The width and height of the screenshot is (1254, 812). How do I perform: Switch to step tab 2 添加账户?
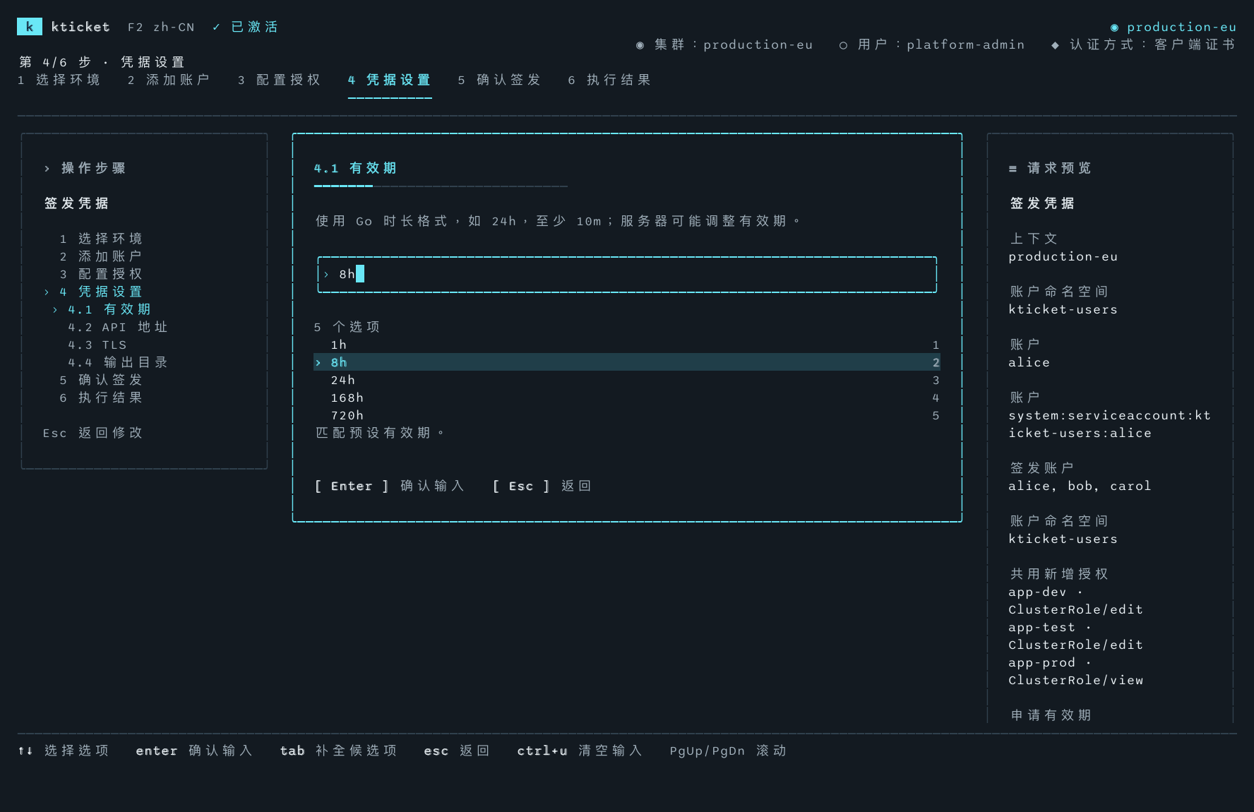pyautogui.click(x=169, y=80)
